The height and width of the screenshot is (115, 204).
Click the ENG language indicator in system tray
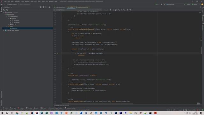190,113
